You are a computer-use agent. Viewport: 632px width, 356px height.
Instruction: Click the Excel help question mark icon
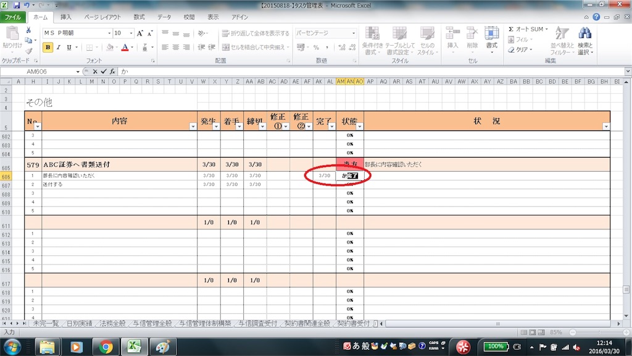click(596, 17)
